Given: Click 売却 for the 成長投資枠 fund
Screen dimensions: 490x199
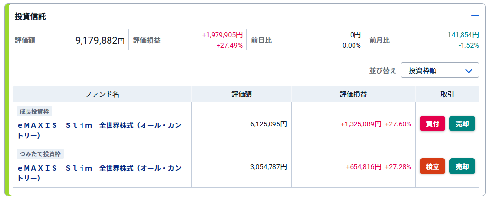Looking at the screenshot, I should coord(462,124).
